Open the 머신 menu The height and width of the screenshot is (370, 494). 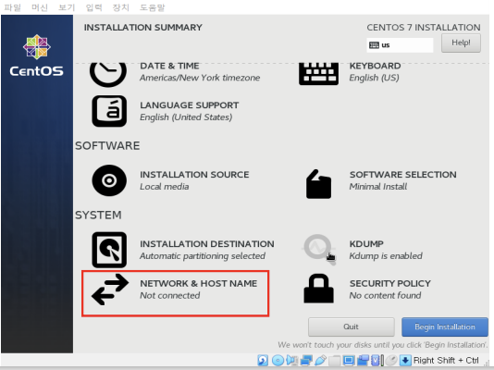point(40,7)
